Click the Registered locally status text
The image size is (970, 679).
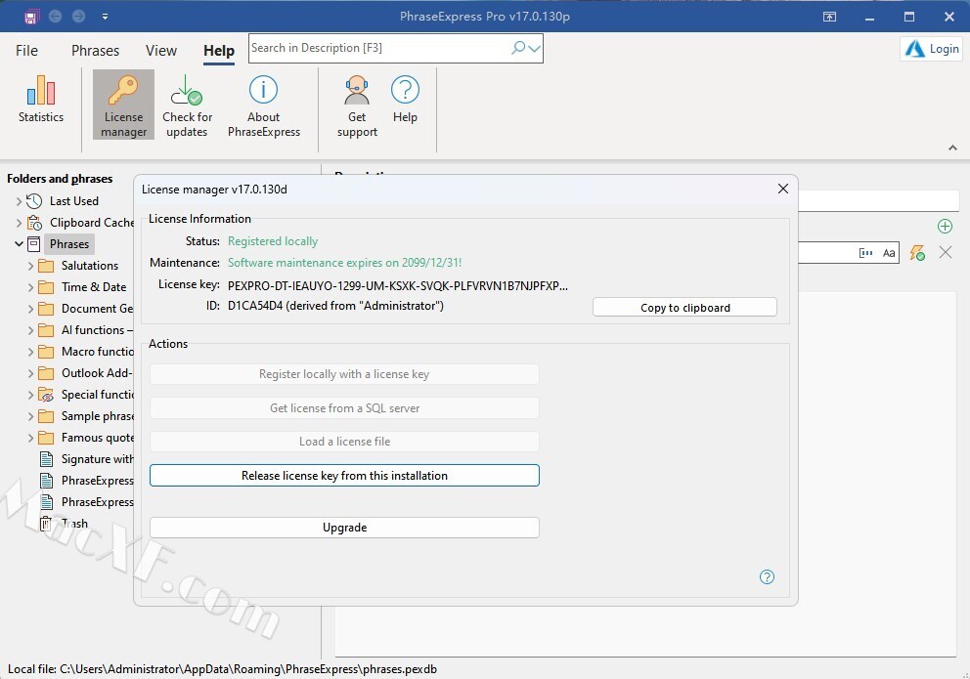pos(273,241)
